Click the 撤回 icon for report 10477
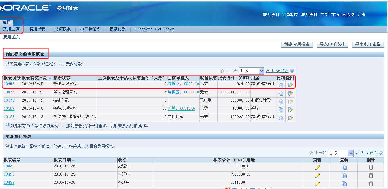Screen dimensions: 388x189 (x=290, y=93)
